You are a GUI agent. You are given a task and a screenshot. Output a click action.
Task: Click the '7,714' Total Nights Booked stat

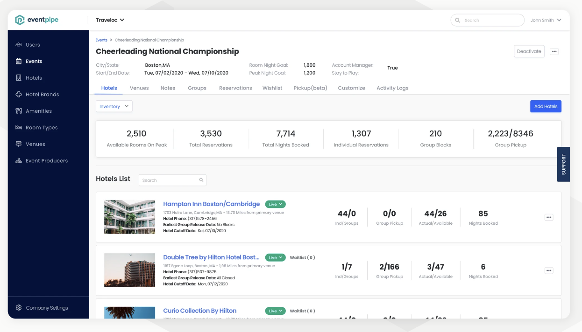click(x=286, y=134)
